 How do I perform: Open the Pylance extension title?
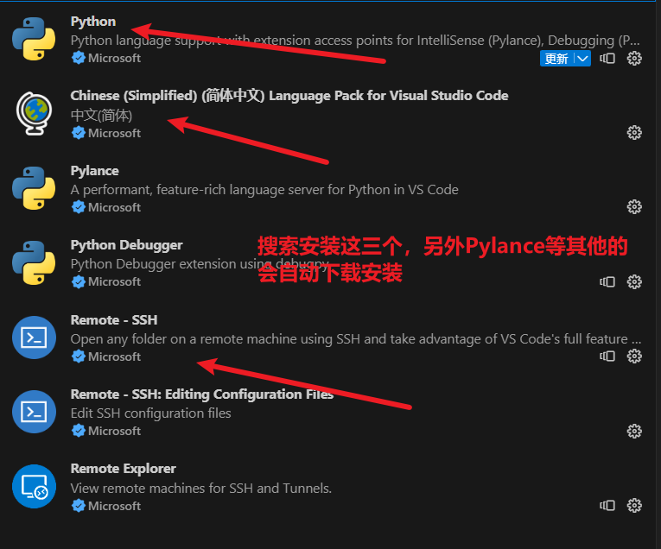tap(94, 171)
